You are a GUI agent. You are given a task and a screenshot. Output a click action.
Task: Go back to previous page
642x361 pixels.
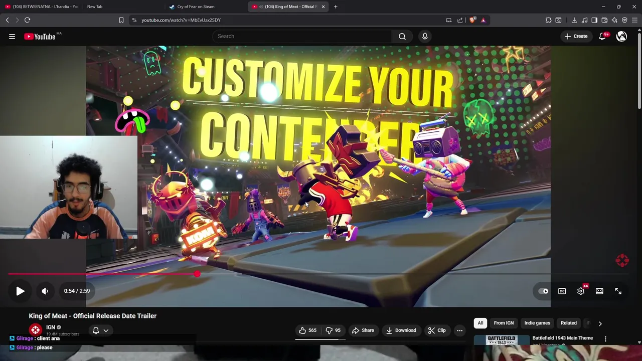[8, 20]
